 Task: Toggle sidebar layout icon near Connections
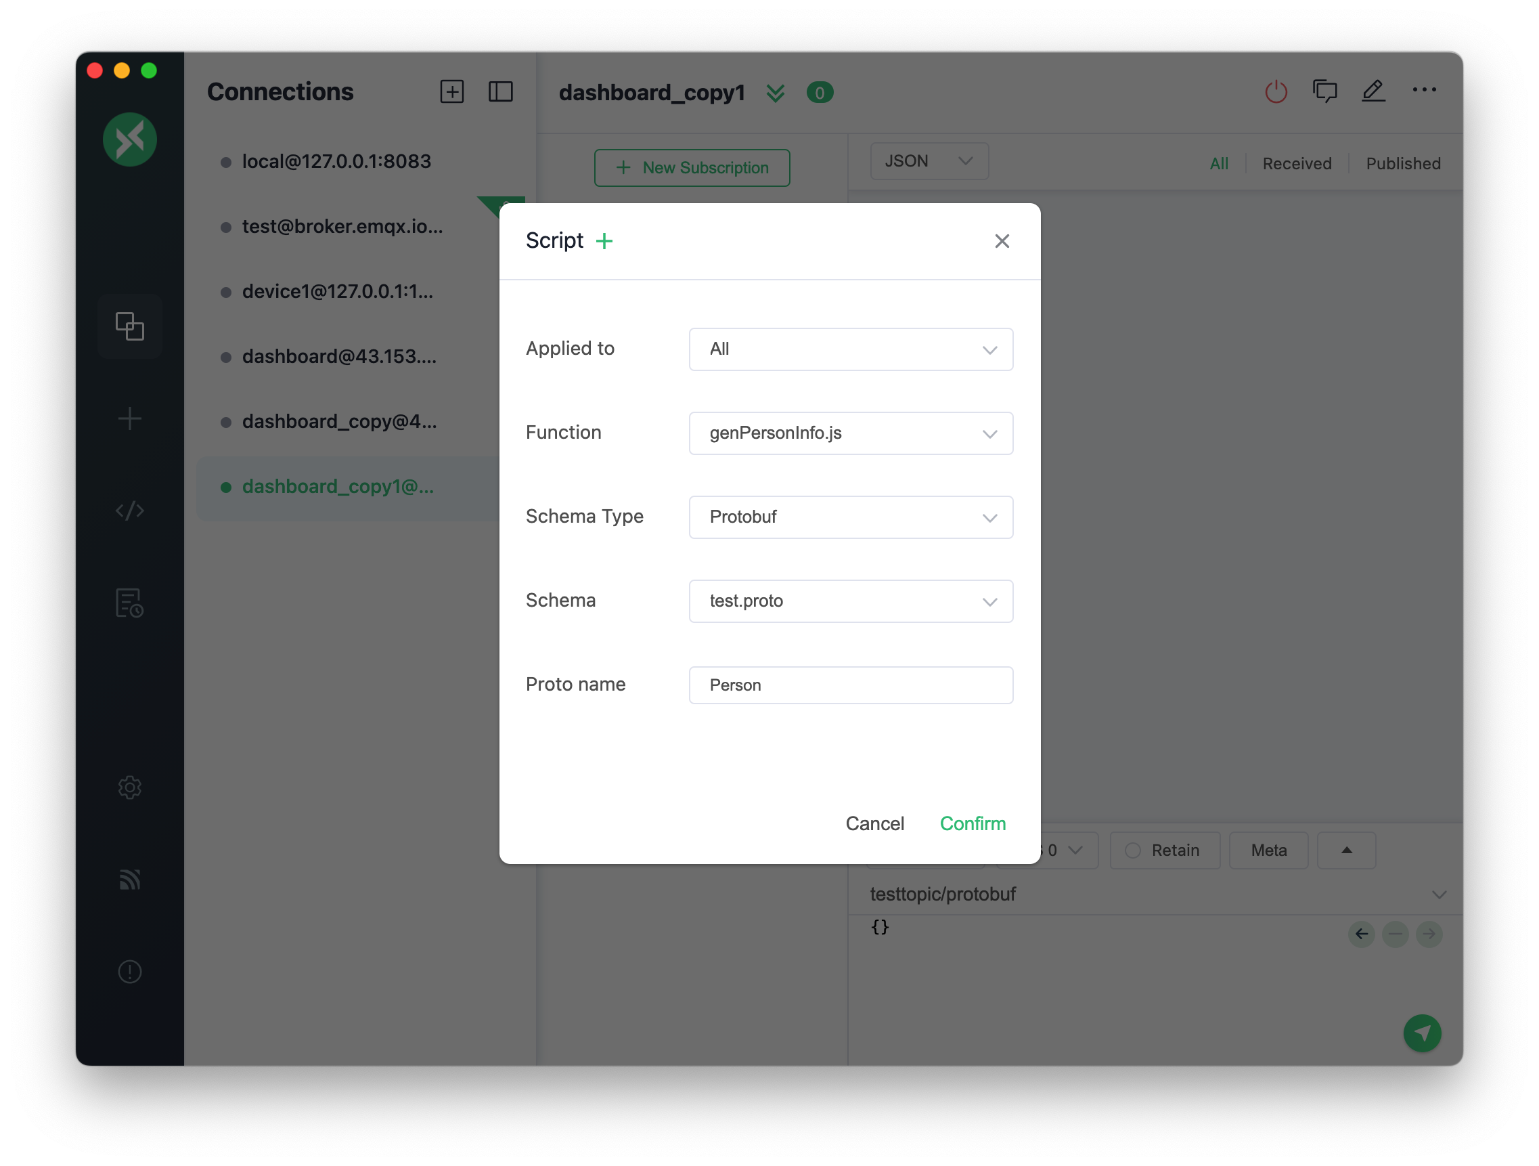[x=500, y=92]
